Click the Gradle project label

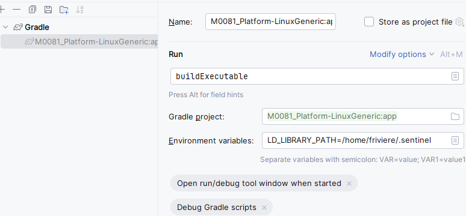pyautogui.click(x=196, y=117)
